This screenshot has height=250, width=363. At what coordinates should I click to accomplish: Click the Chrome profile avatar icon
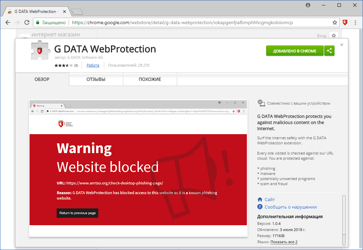click(308, 5)
